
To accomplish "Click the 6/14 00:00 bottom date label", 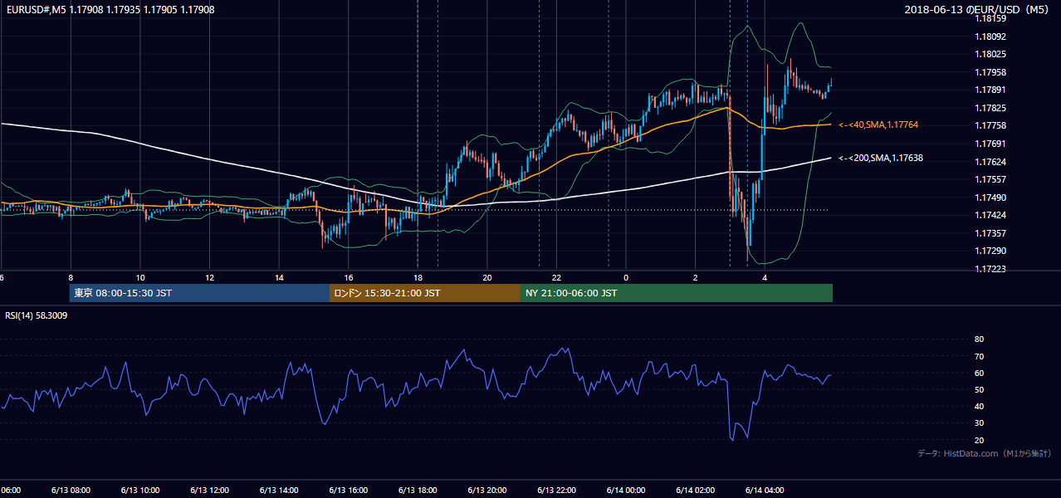I will (x=626, y=490).
